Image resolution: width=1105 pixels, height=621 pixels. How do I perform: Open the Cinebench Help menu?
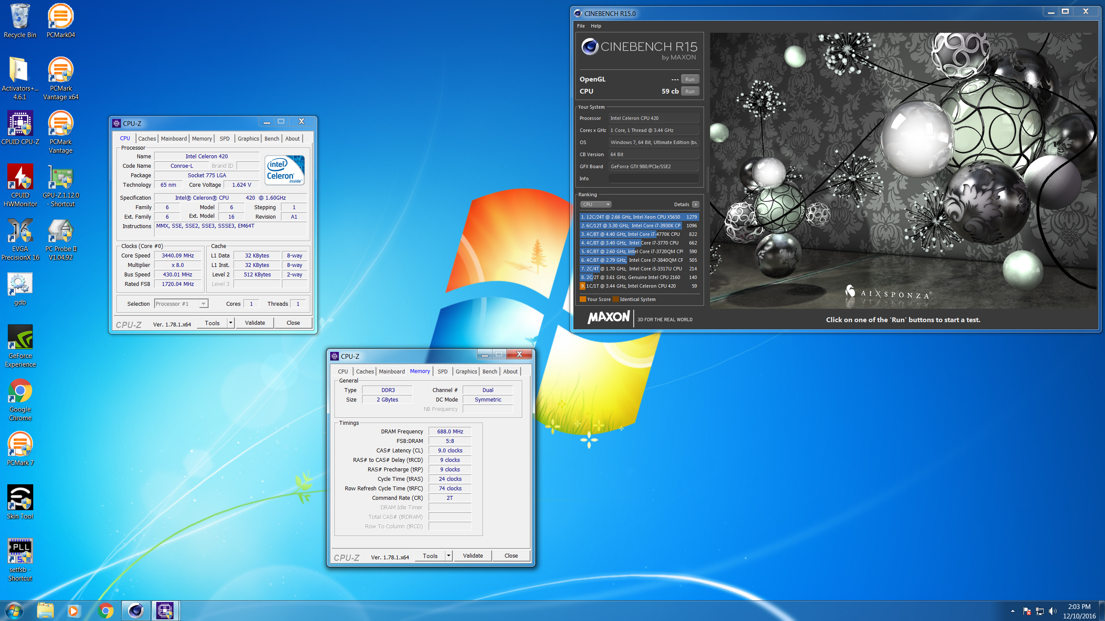(596, 26)
